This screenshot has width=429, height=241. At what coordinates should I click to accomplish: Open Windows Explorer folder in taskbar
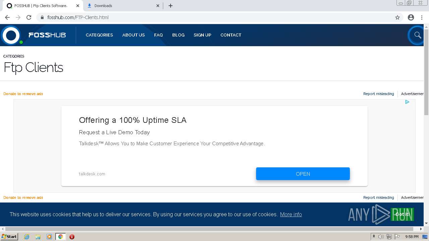tap(38, 237)
